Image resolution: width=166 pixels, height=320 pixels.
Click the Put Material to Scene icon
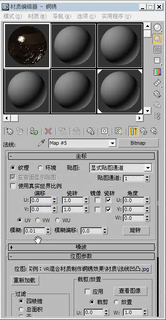click(x=20, y=131)
